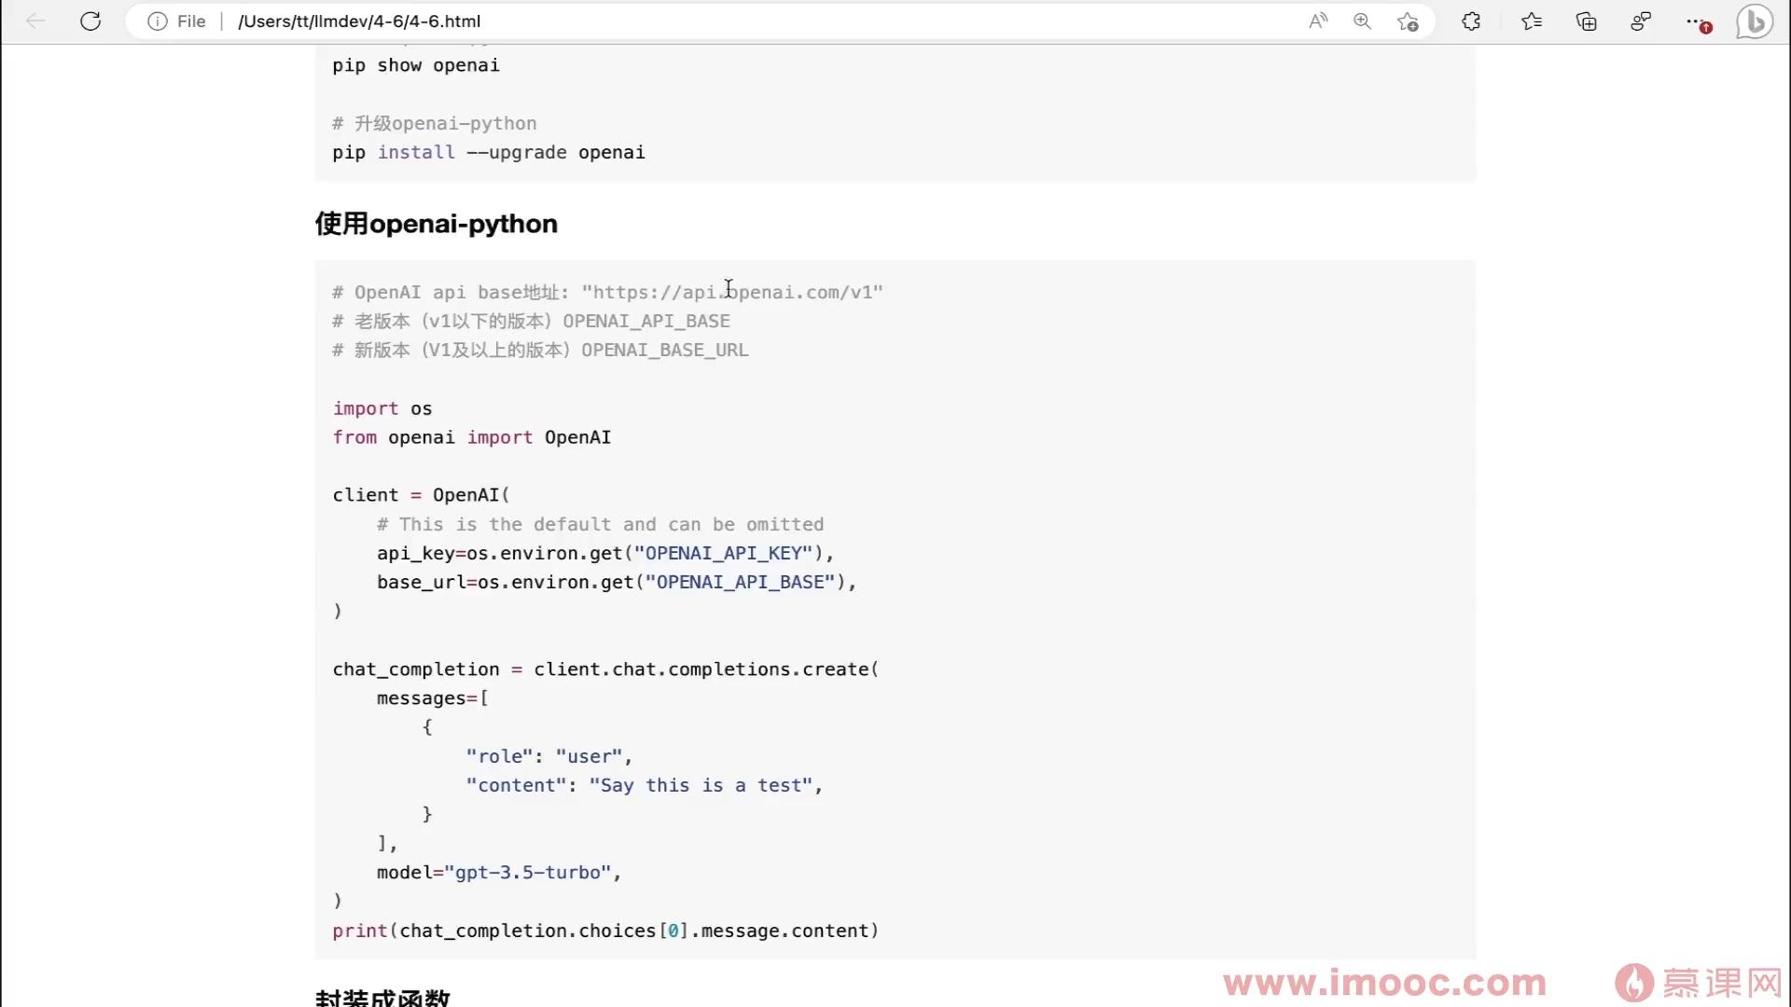Click the OPENAI_API_KEY string in code

point(724,553)
